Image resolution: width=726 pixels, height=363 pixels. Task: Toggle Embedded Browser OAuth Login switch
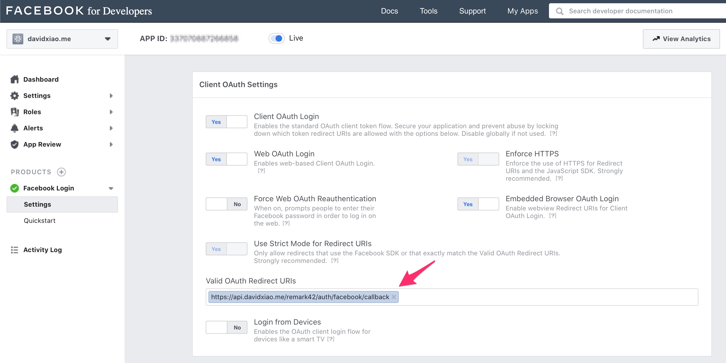[x=478, y=204]
